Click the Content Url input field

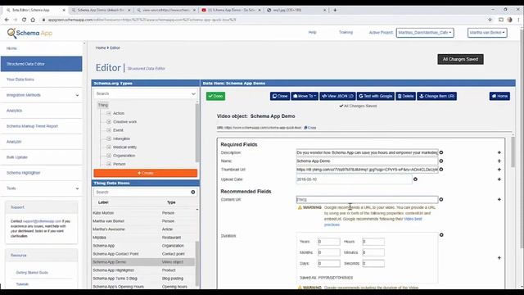367,199
